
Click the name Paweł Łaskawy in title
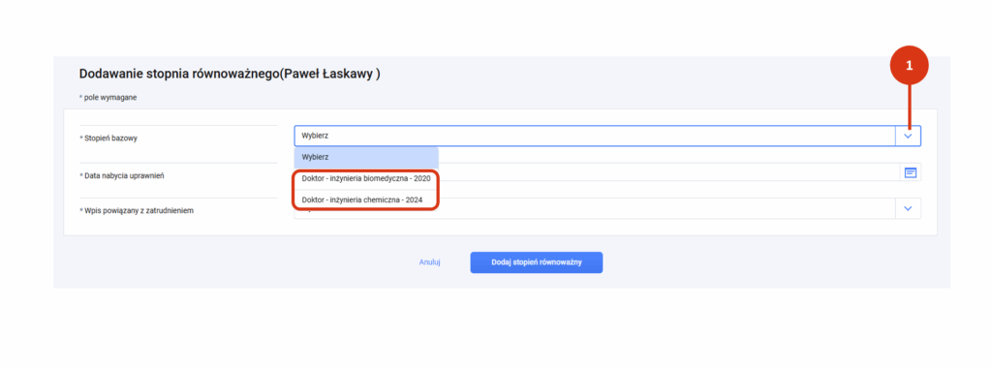[329, 74]
